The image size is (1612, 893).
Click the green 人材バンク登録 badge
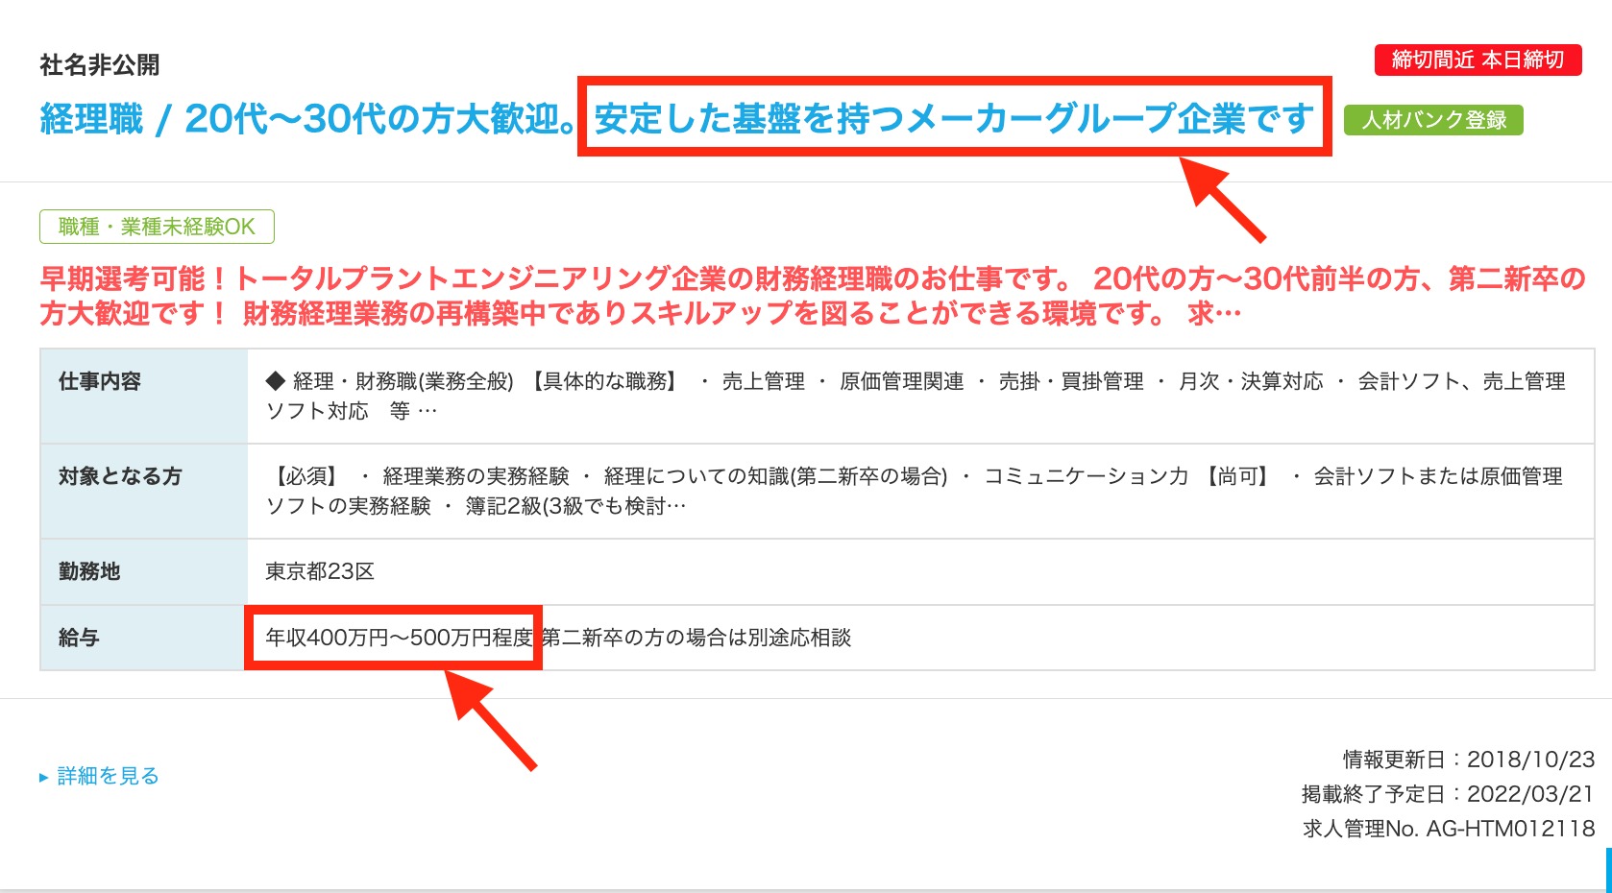(1433, 120)
